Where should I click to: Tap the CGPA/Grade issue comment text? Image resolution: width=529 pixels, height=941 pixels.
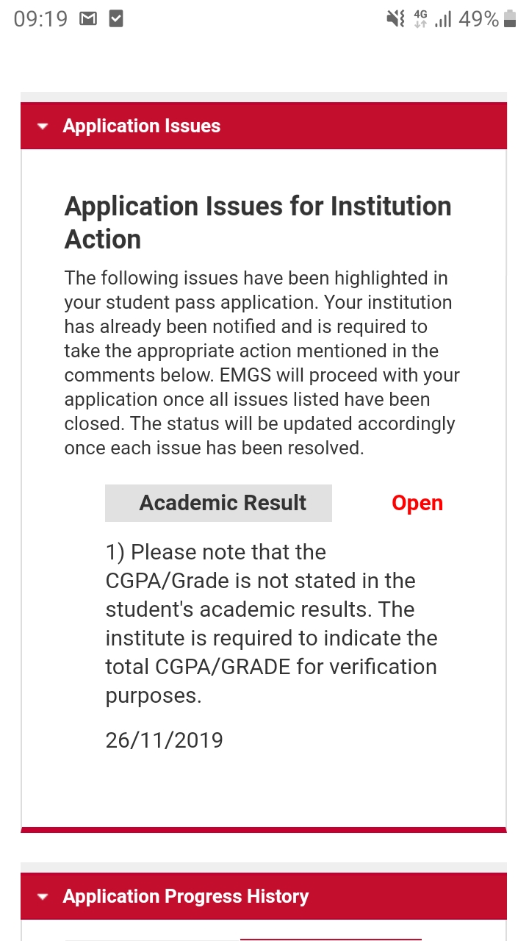tap(271, 623)
